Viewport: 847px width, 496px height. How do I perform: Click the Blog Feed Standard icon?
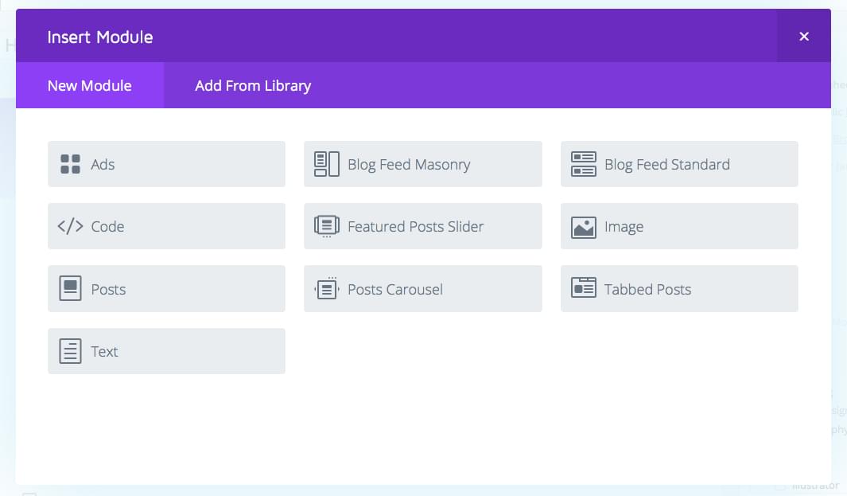[x=583, y=164]
